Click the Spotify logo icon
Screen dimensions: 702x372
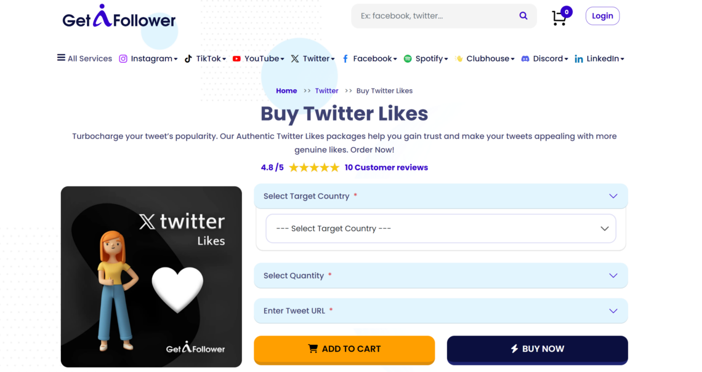coord(408,58)
